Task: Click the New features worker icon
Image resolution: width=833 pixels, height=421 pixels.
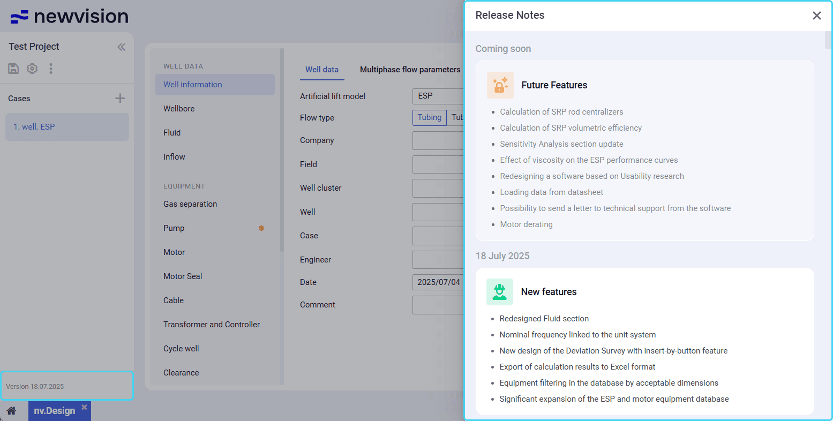Action: 499,292
